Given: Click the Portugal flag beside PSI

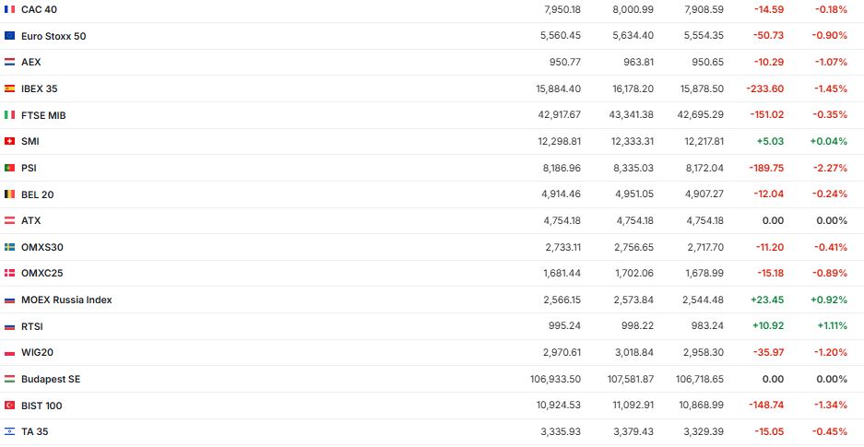Looking at the screenshot, I should (x=10, y=168).
